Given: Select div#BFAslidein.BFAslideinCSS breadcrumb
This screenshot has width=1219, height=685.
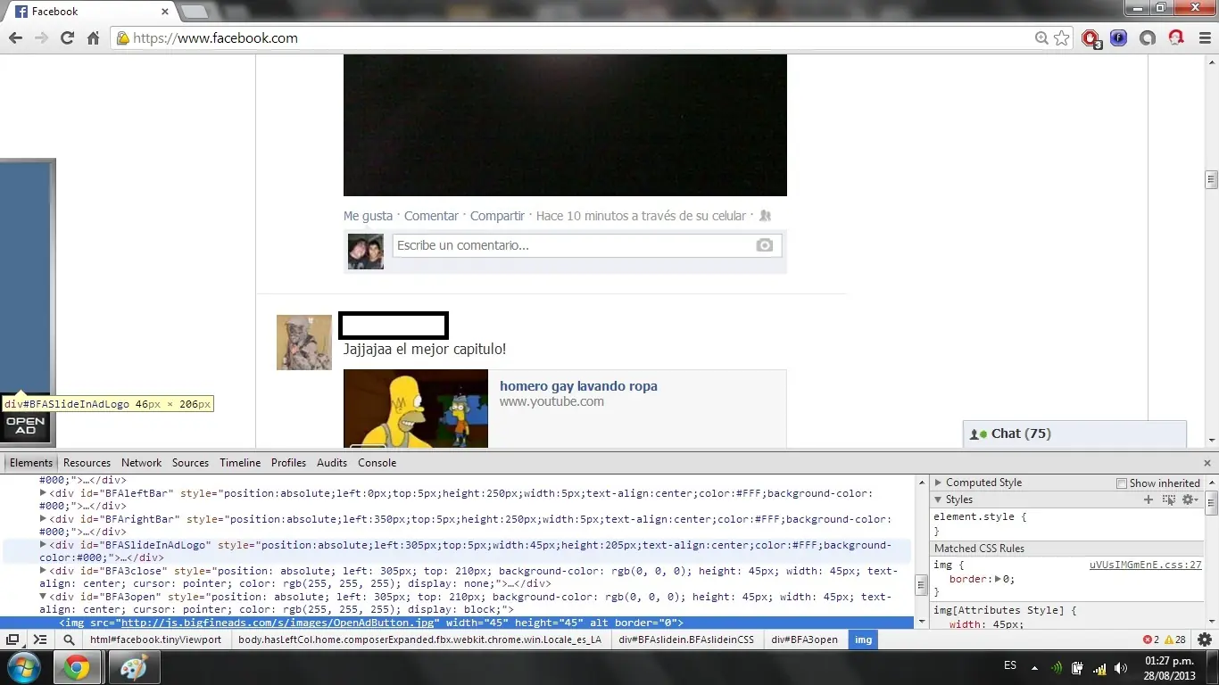Looking at the screenshot, I should (686, 640).
